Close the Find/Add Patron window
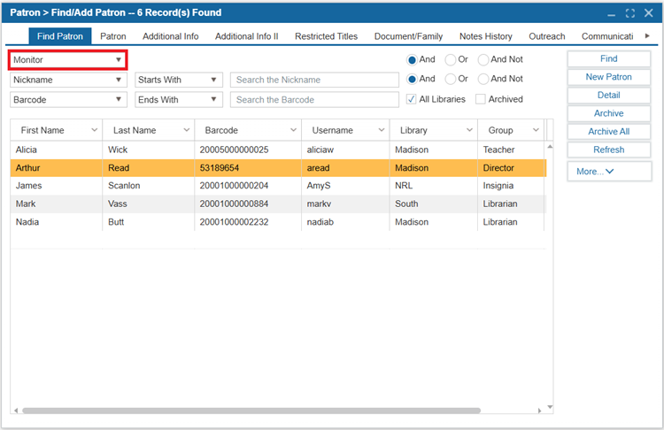The image size is (664, 430). (648, 13)
